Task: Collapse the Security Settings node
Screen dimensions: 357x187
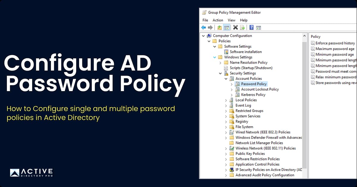Action: click(220, 73)
